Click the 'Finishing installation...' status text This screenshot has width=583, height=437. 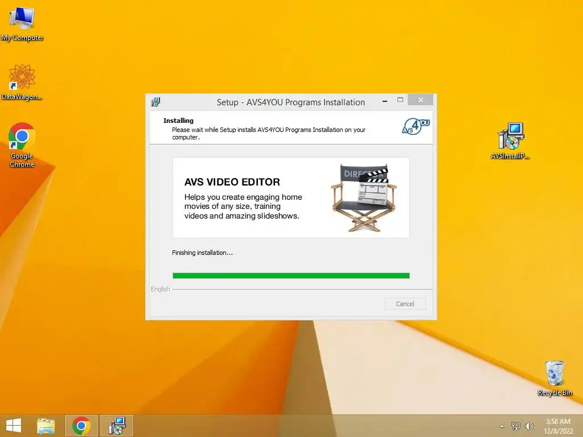[x=202, y=253]
